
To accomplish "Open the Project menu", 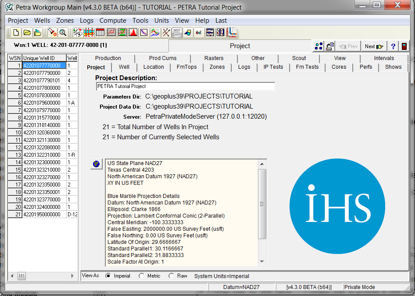I will click(x=18, y=21).
